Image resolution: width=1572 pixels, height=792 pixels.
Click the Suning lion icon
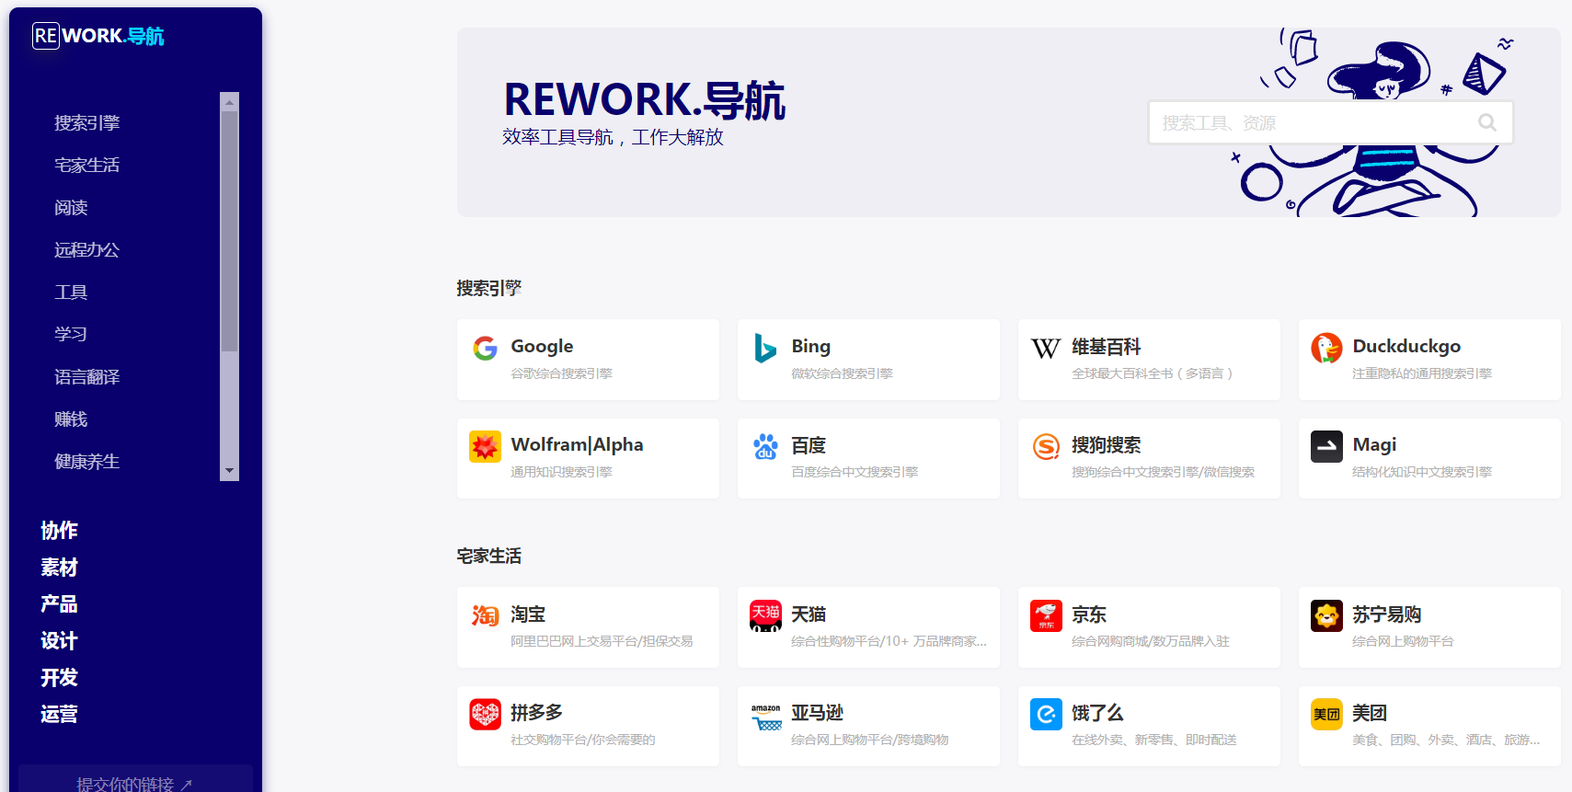[1326, 615]
